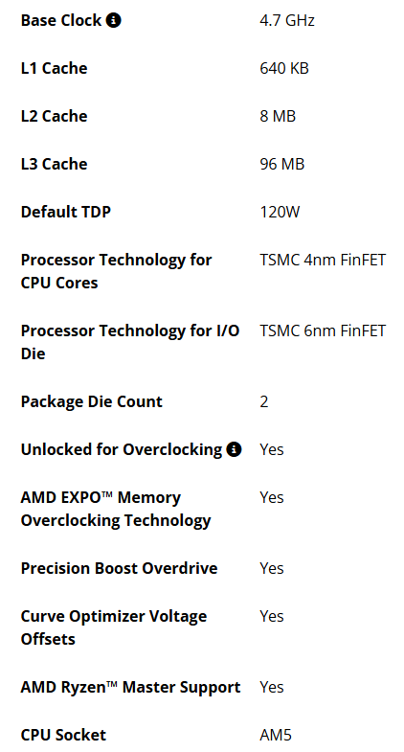Click the 4.7 GHz base clock value
The image size is (404, 752).
pos(287,20)
